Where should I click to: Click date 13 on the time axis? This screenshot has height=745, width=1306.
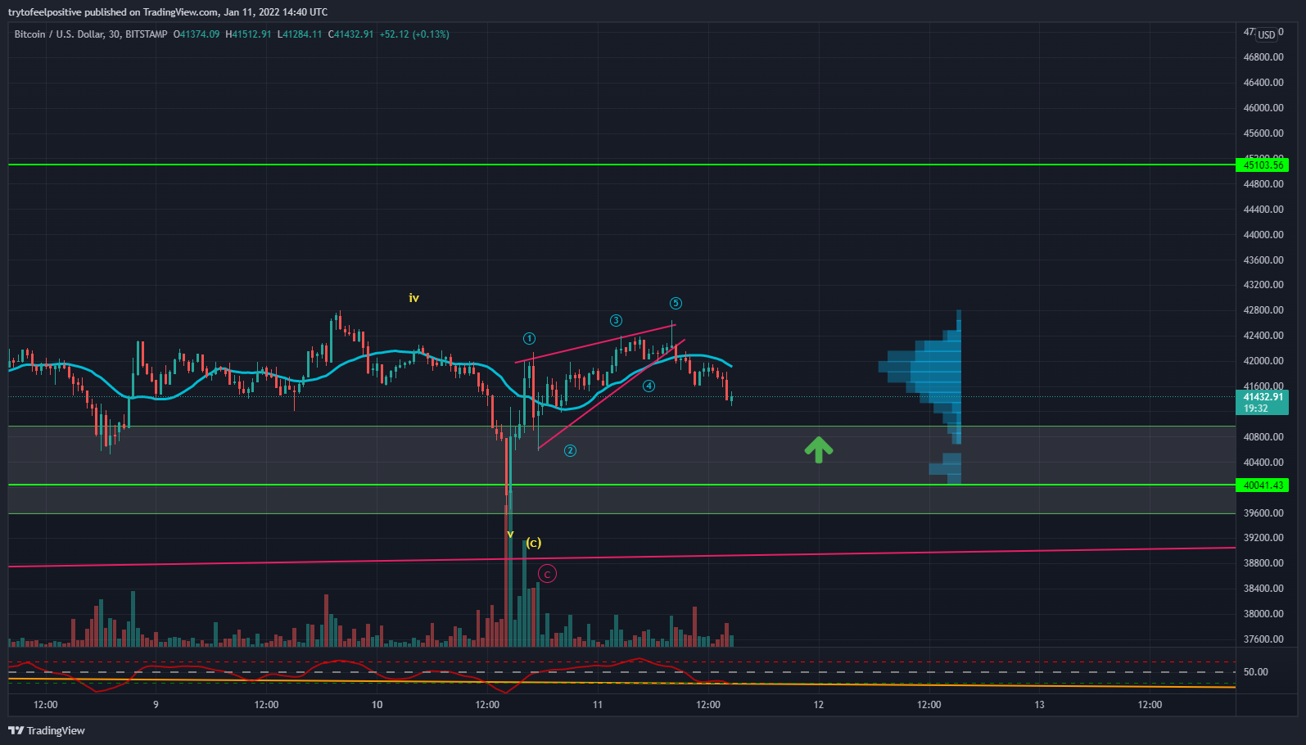coord(1040,705)
